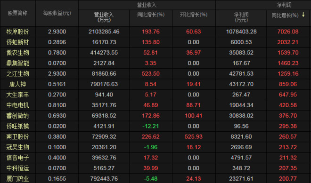Viewport: 311px width, 183px height.
Task: Select quarter-on-quarter value 525.93
Action: [x=194, y=136]
